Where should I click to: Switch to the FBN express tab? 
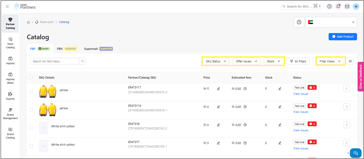[67, 49]
